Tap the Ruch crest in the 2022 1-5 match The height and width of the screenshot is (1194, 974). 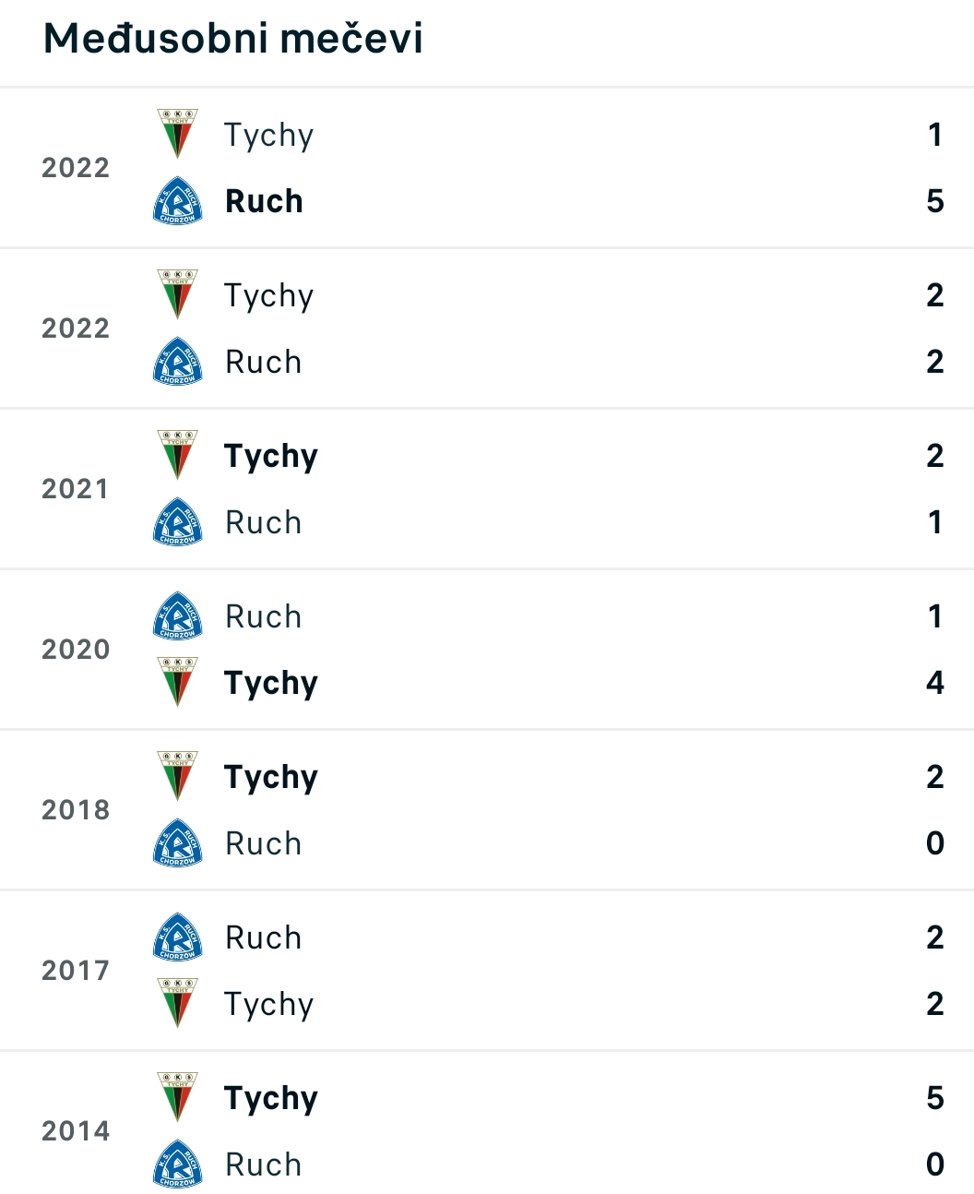pos(177,200)
